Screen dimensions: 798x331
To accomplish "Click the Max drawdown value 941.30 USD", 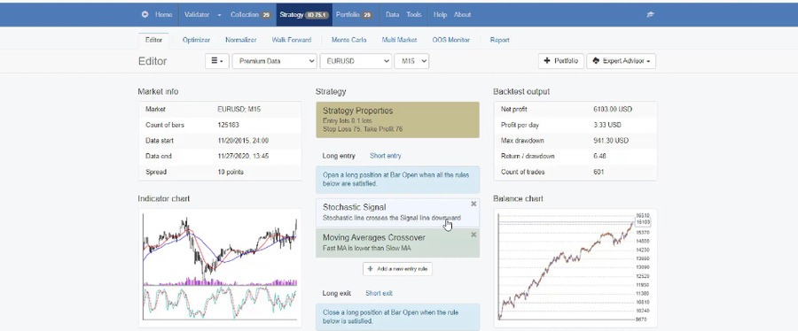I will pos(611,141).
